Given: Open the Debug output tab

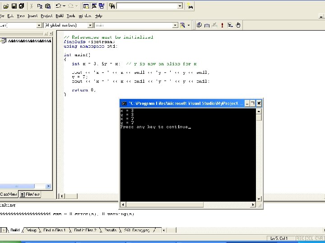Looking at the screenshot, I should [x=31, y=230].
